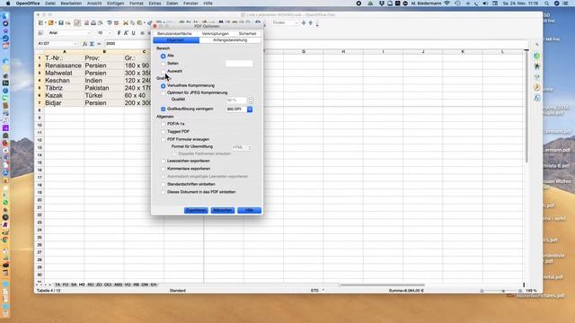Open the sidebar Navigator compass icon
This screenshot has height=323, width=575.
point(537,87)
